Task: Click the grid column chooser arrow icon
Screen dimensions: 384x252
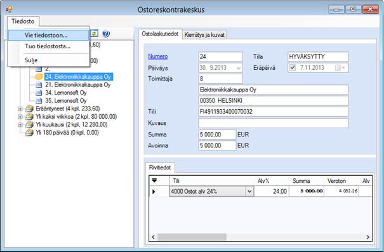Action: click(x=154, y=181)
